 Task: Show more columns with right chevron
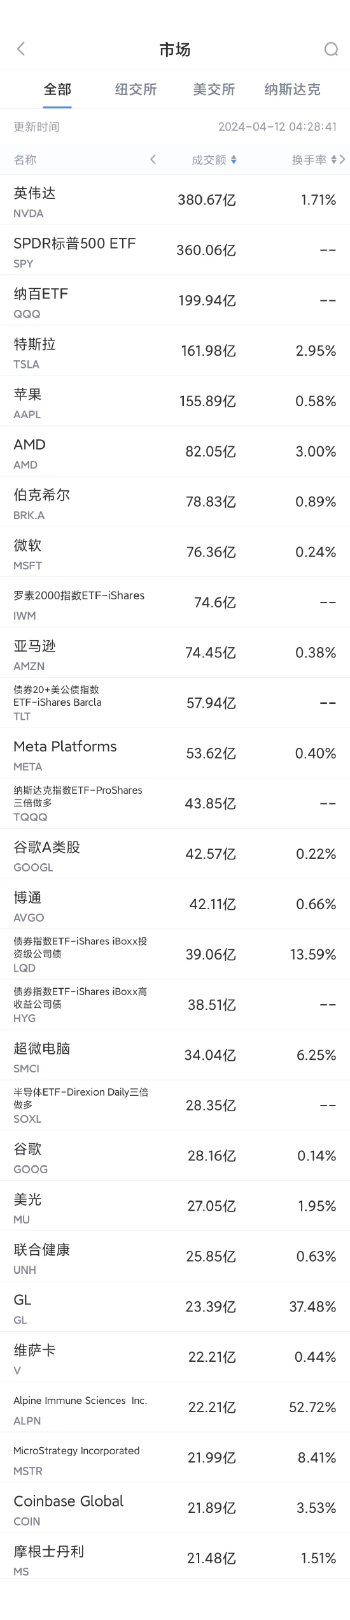(343, 159)
